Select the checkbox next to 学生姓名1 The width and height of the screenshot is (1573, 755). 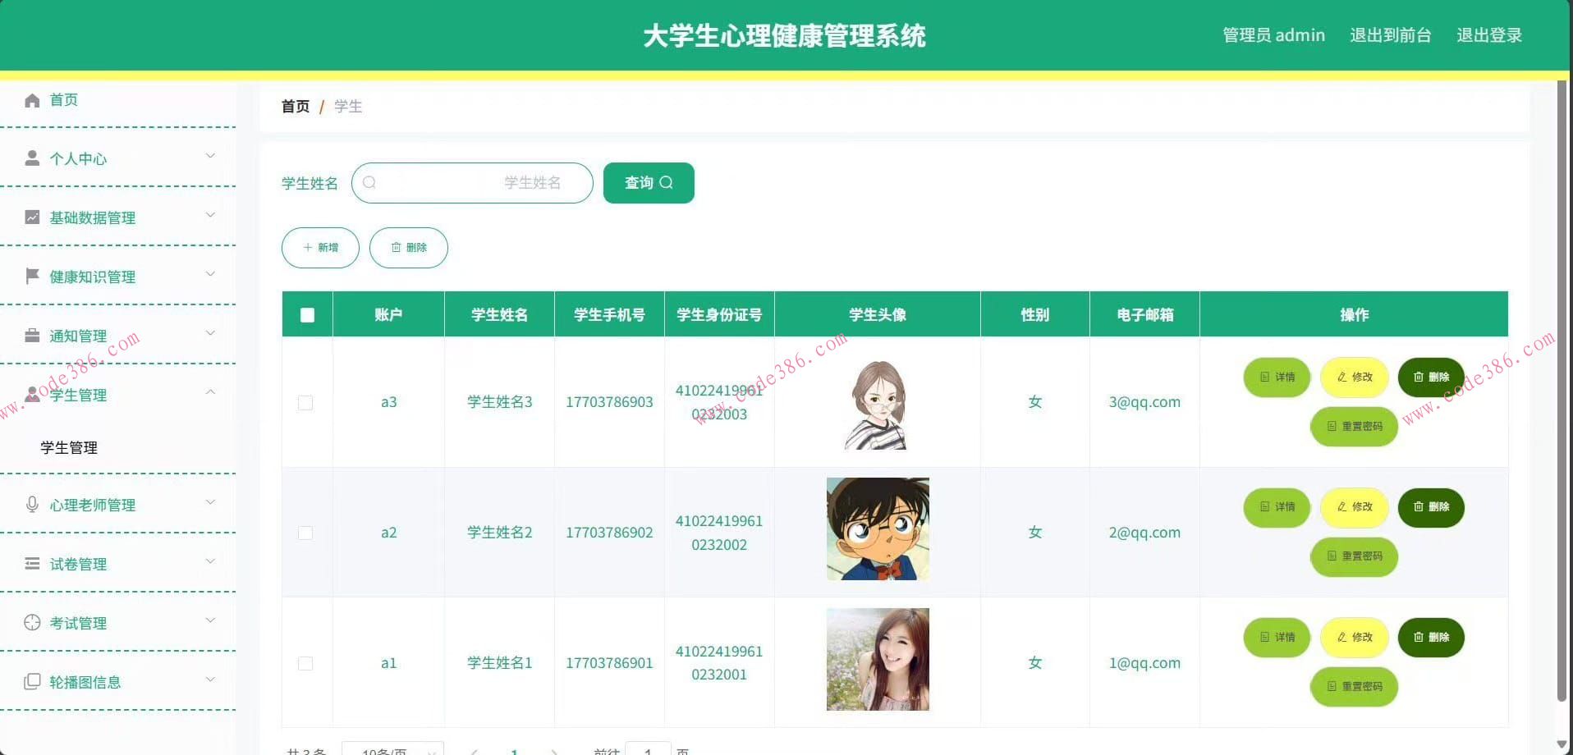coord(305,662)
